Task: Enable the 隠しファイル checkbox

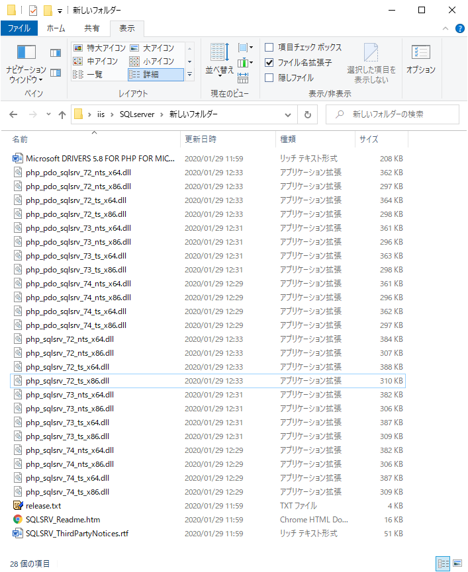Action: pyautogui.click(x=269, y=78)
